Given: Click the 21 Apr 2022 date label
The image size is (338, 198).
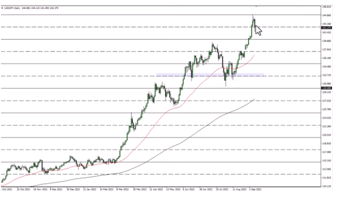Looking at the screenshot, I should [156, 189].
